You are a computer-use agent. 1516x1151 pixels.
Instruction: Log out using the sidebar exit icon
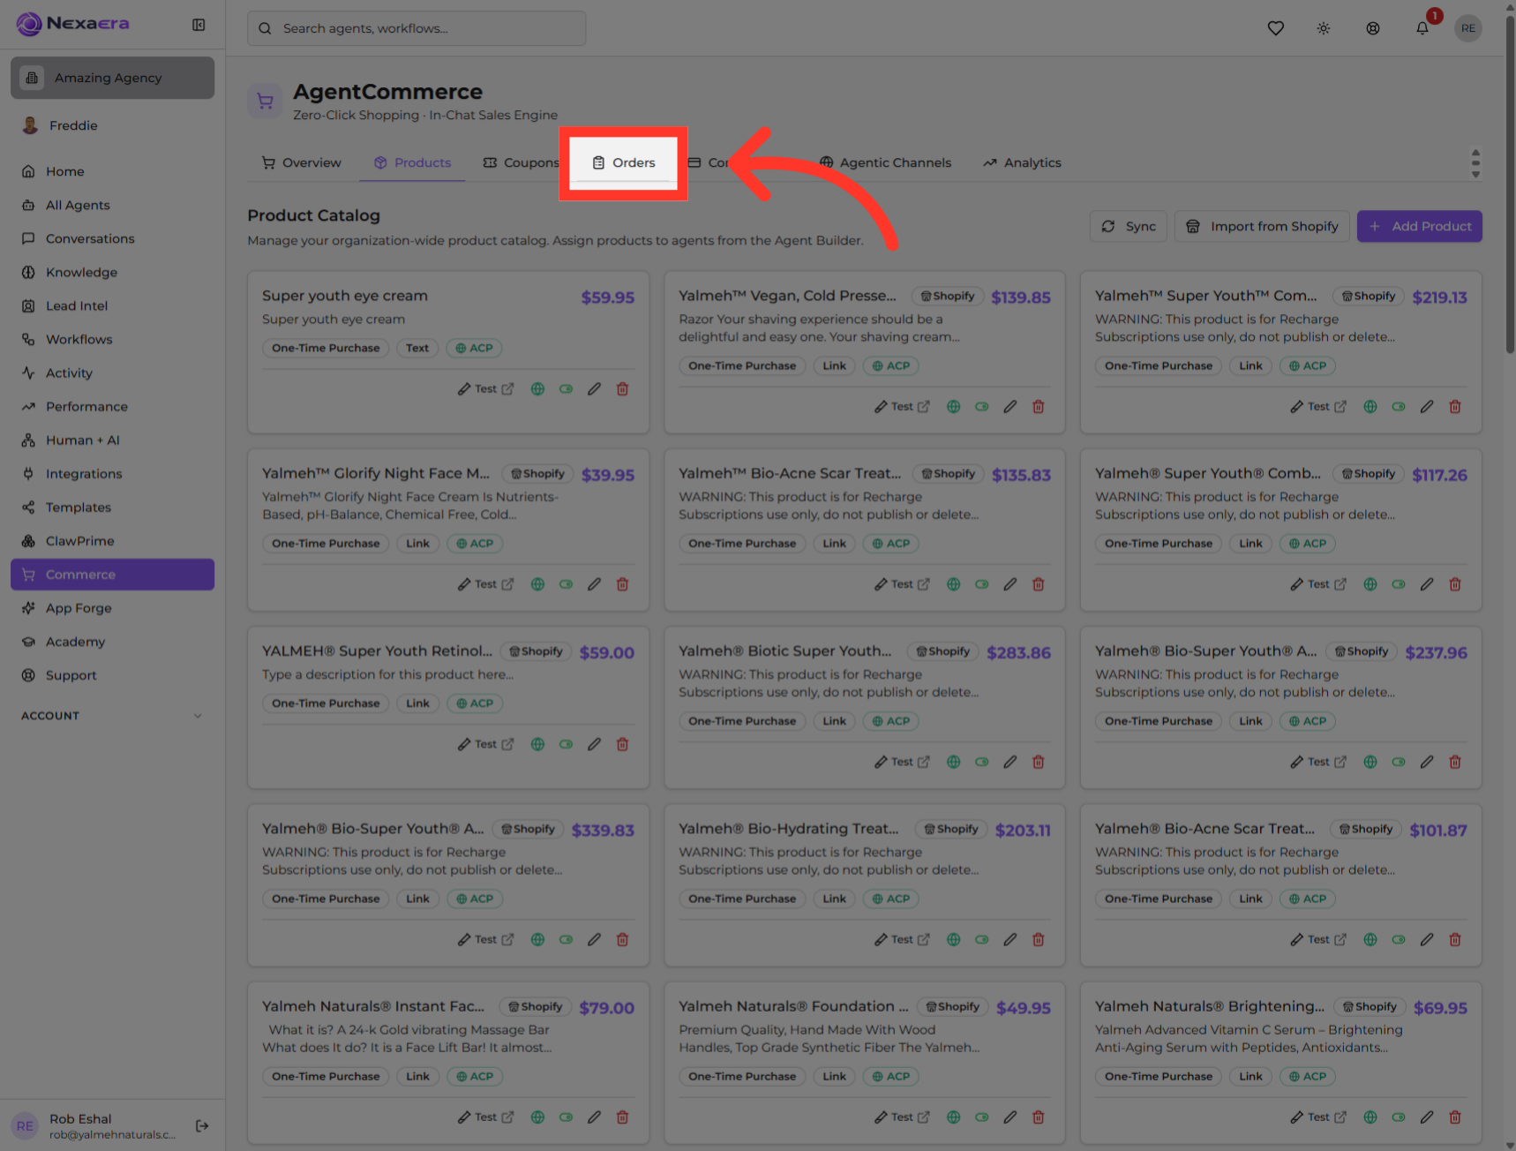click(x=202, y=1125)
